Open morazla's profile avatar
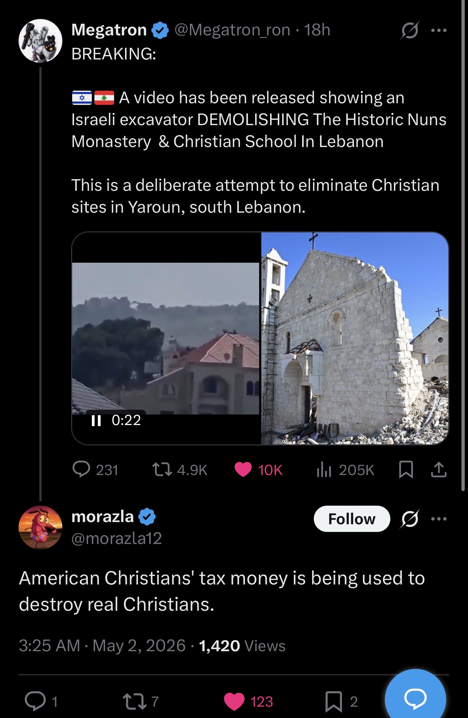468x718 pixels. (40, 527)
